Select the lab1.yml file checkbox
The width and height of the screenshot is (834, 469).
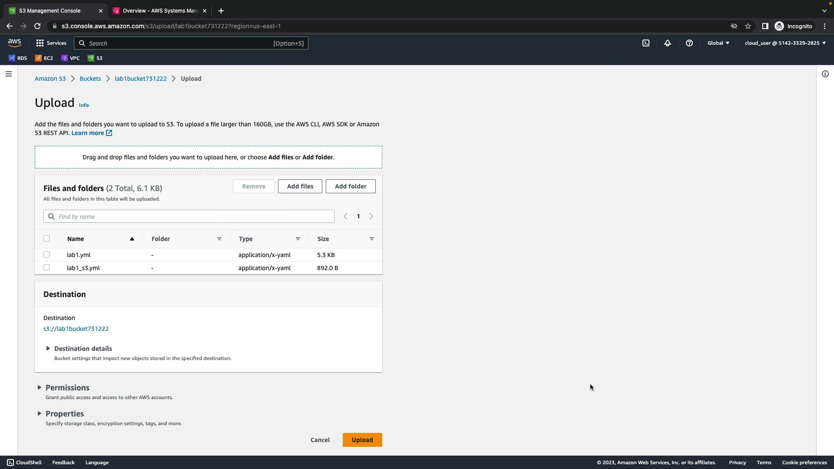pos(46,255)
